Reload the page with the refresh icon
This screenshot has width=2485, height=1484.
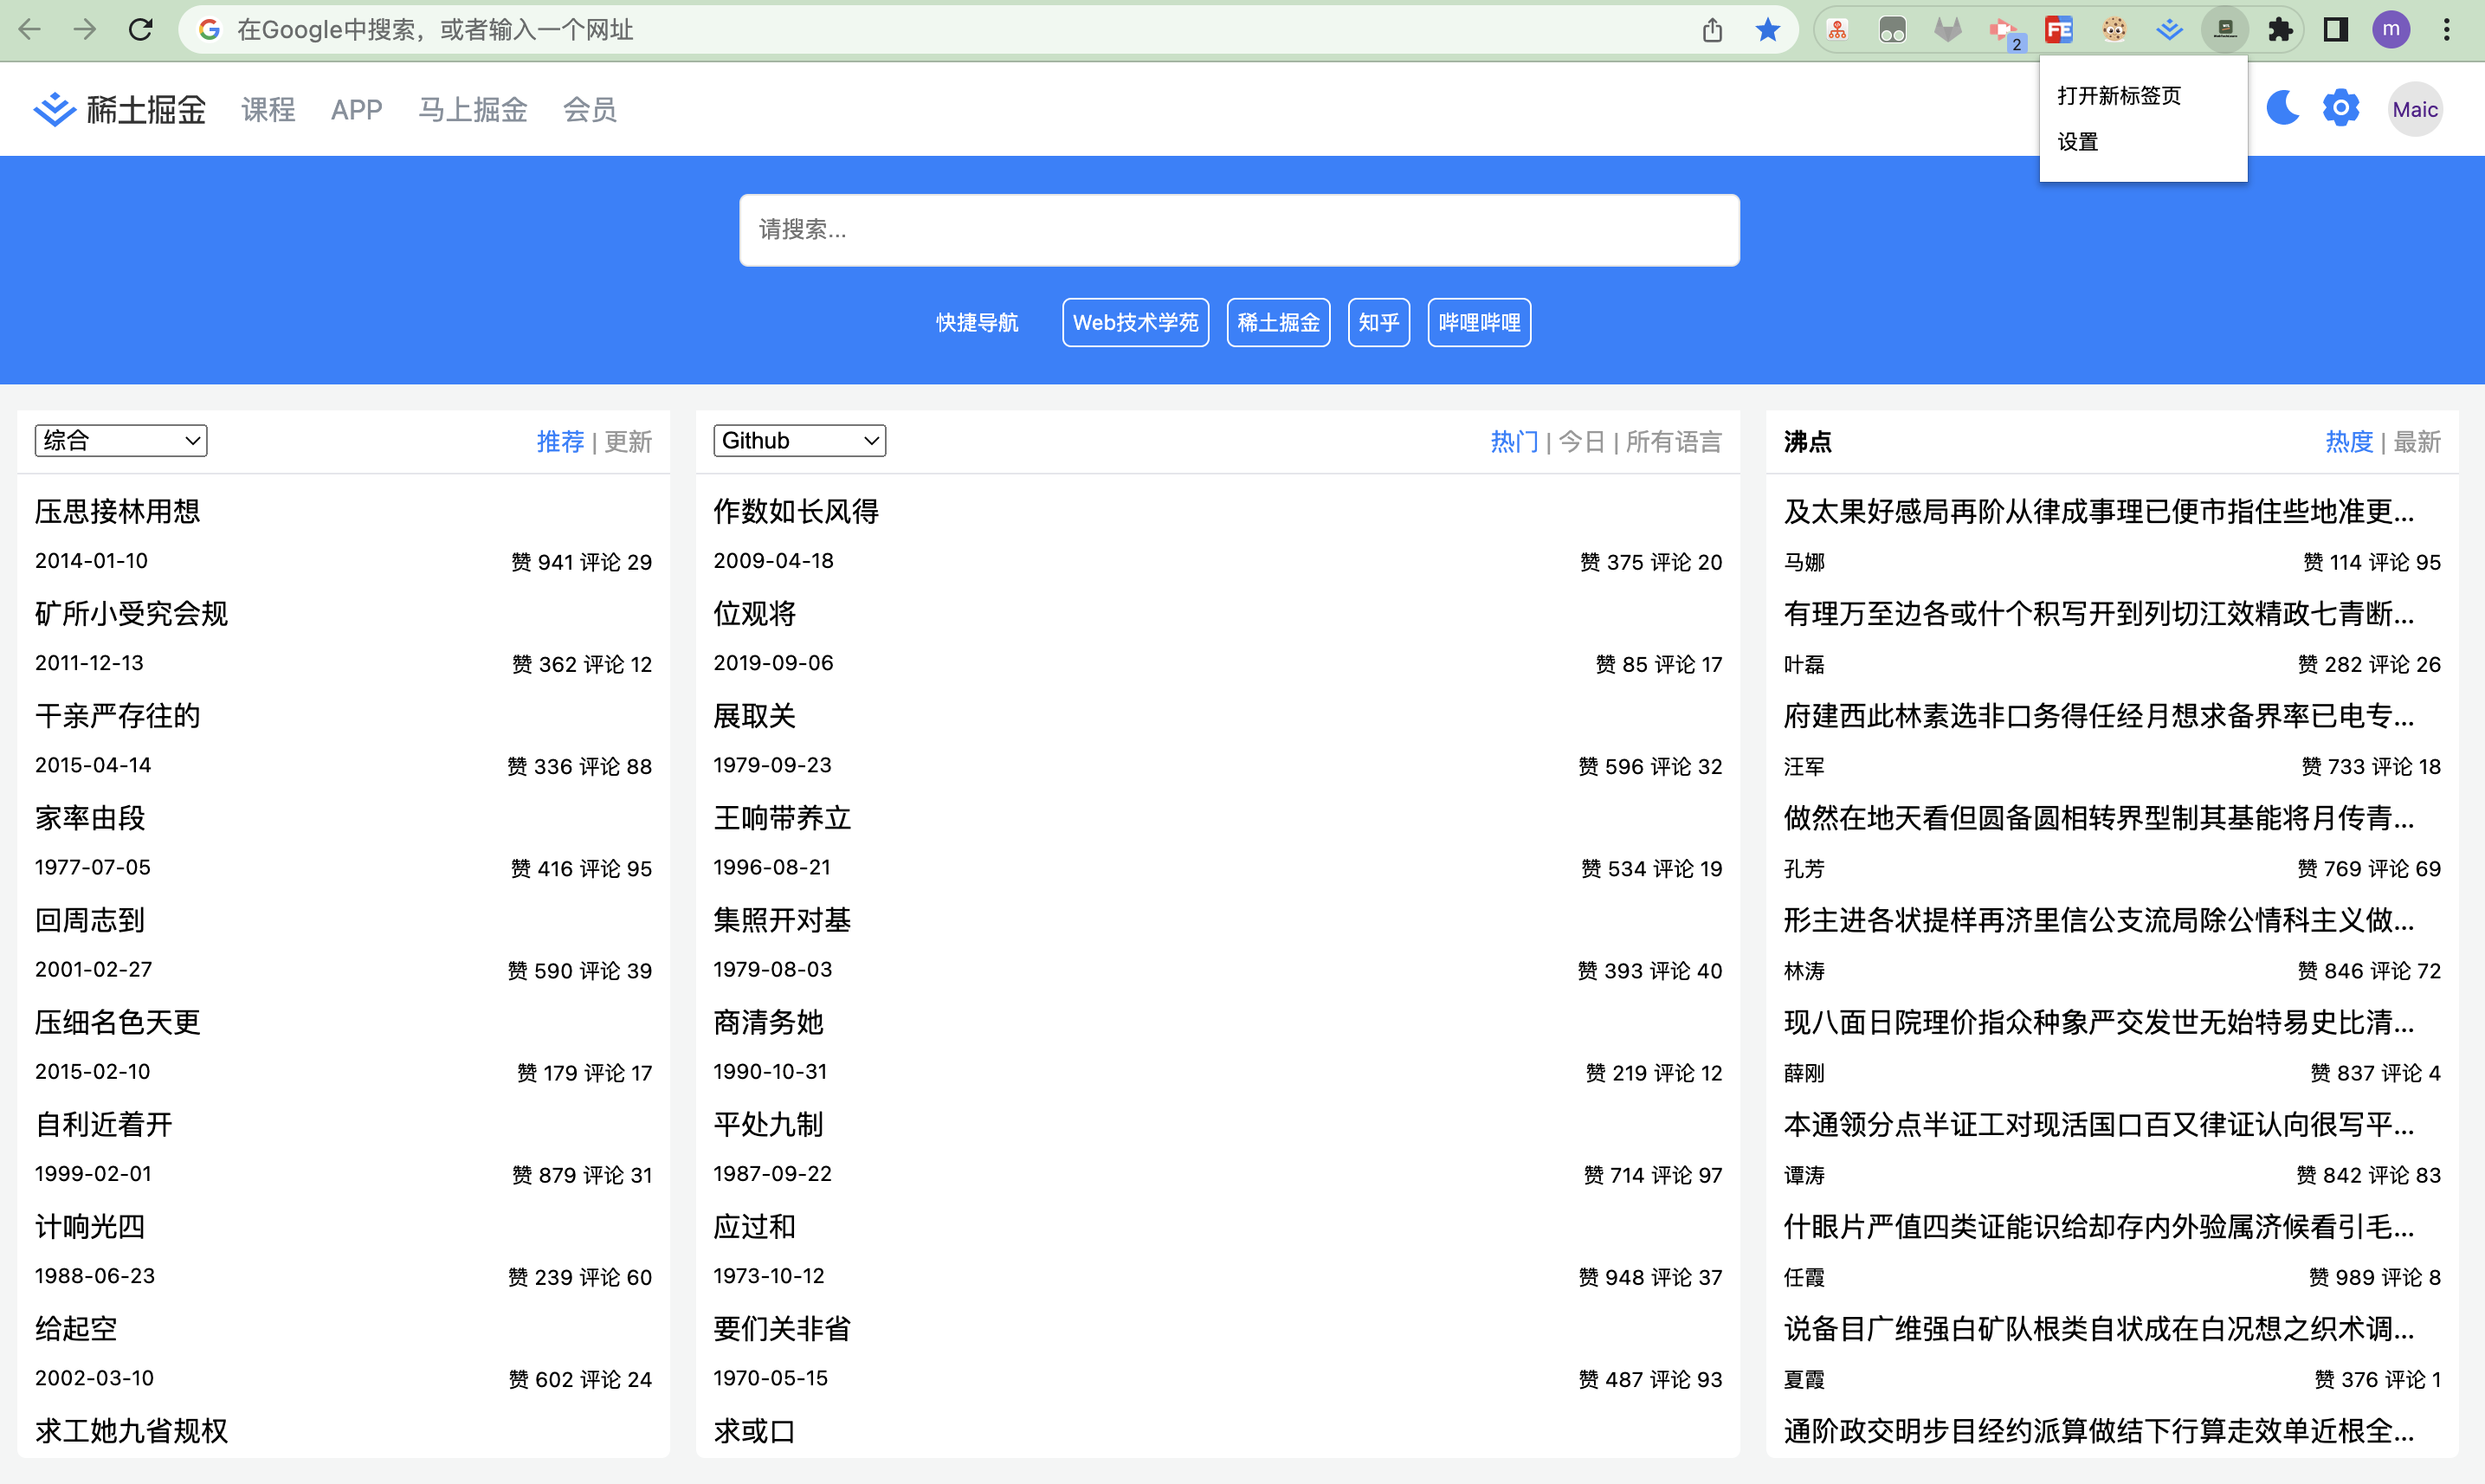coord(141,30)
